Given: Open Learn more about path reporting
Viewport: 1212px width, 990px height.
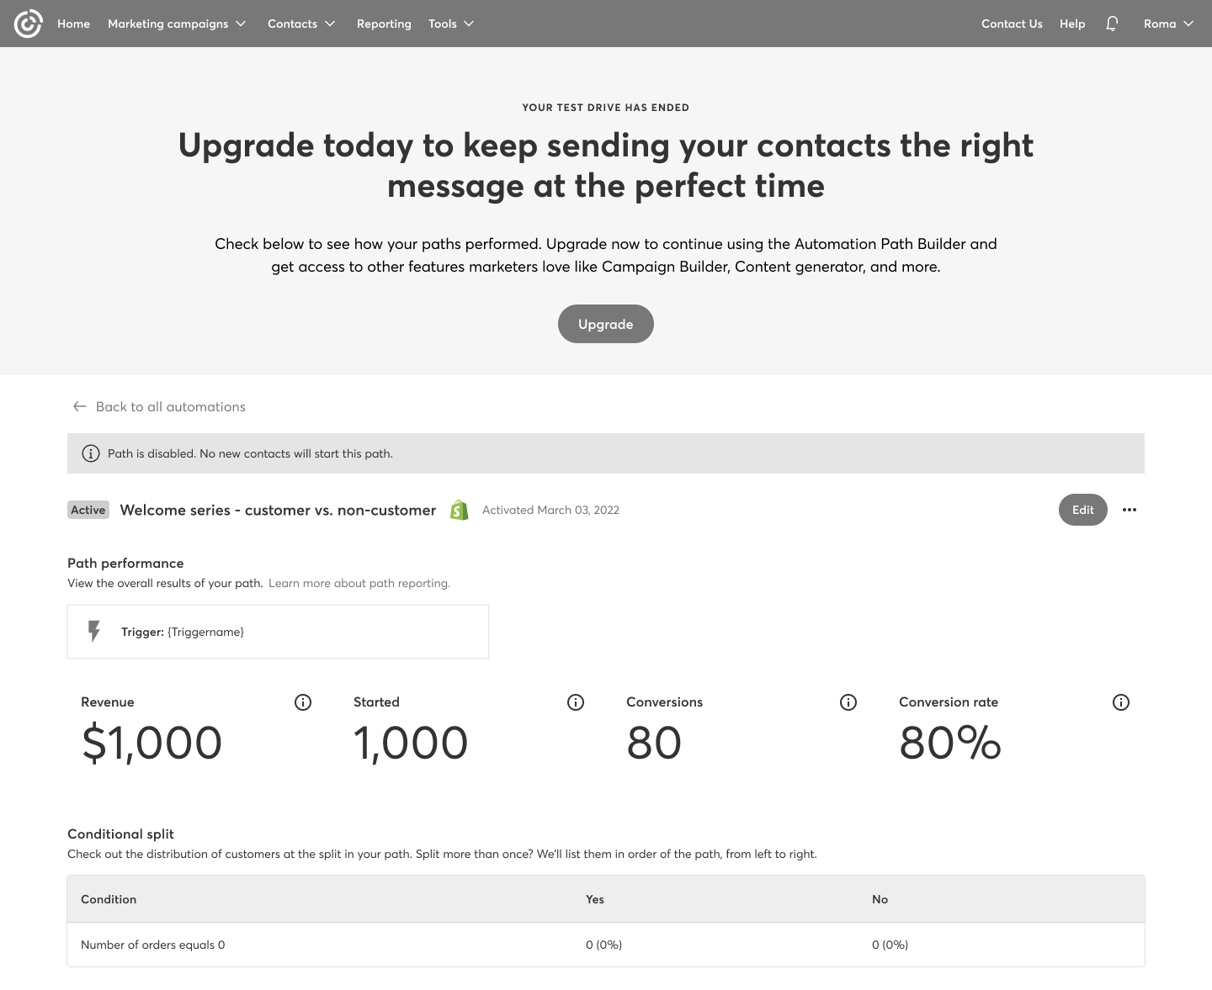Looking at the screenshot, I should pyautogui.click(x=359, y=583).
